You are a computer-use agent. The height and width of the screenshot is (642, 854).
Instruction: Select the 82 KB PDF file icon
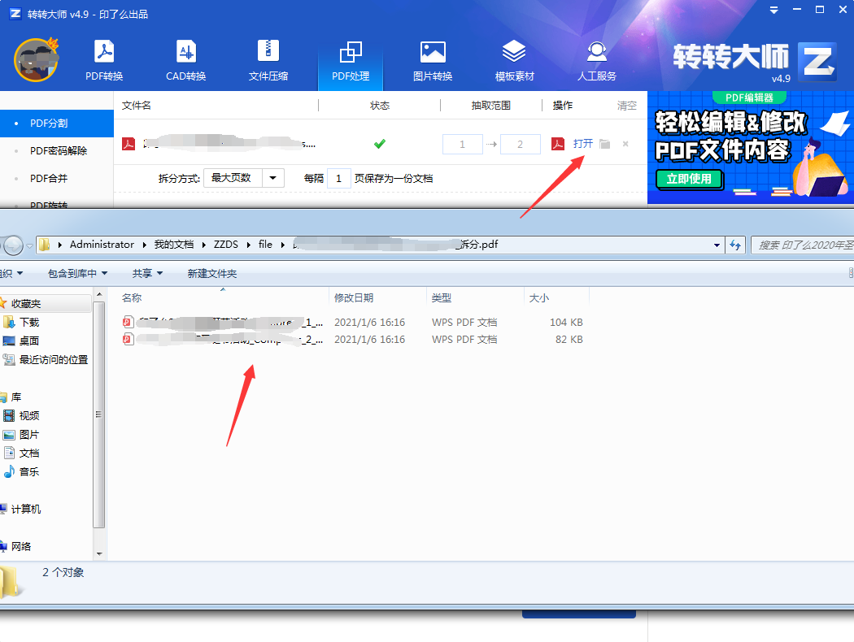click(128, 339)
